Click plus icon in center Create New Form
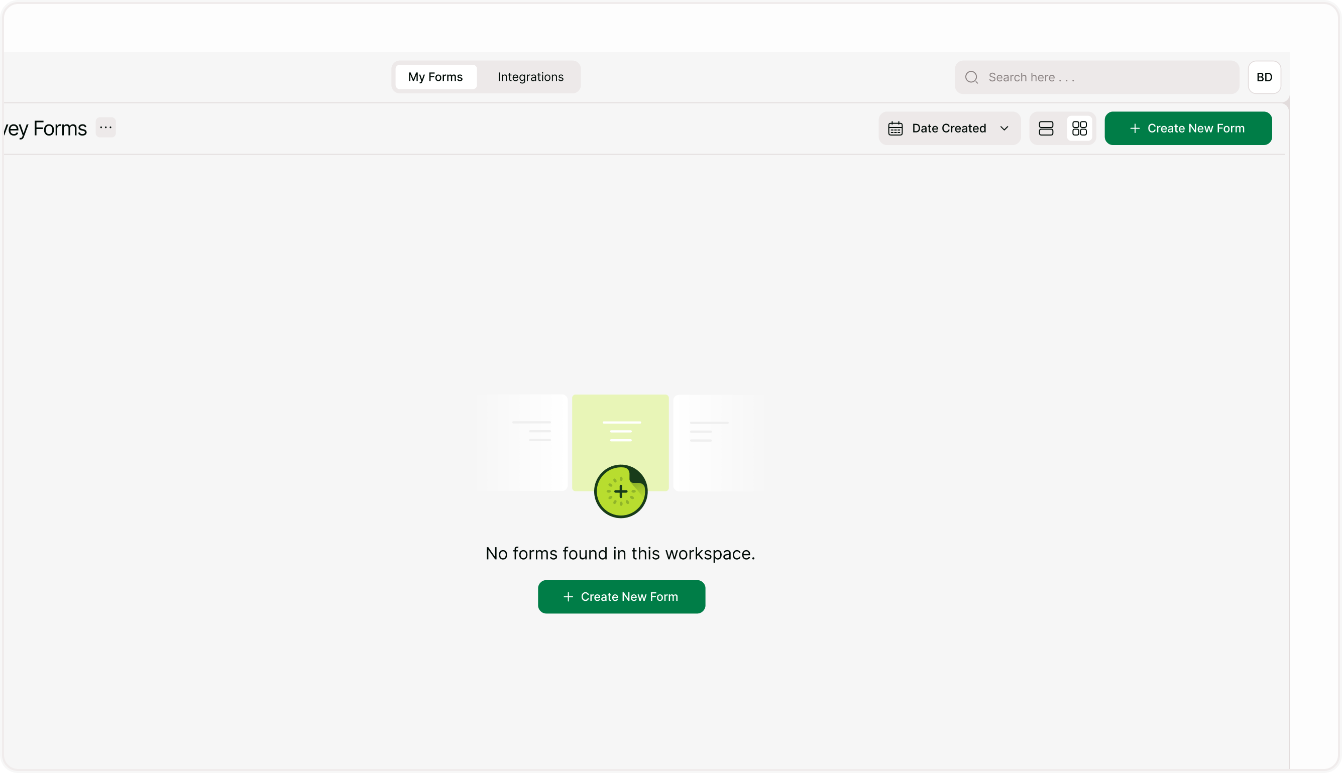The height and width of the screenshot is (773, 1342). point(568,597)
